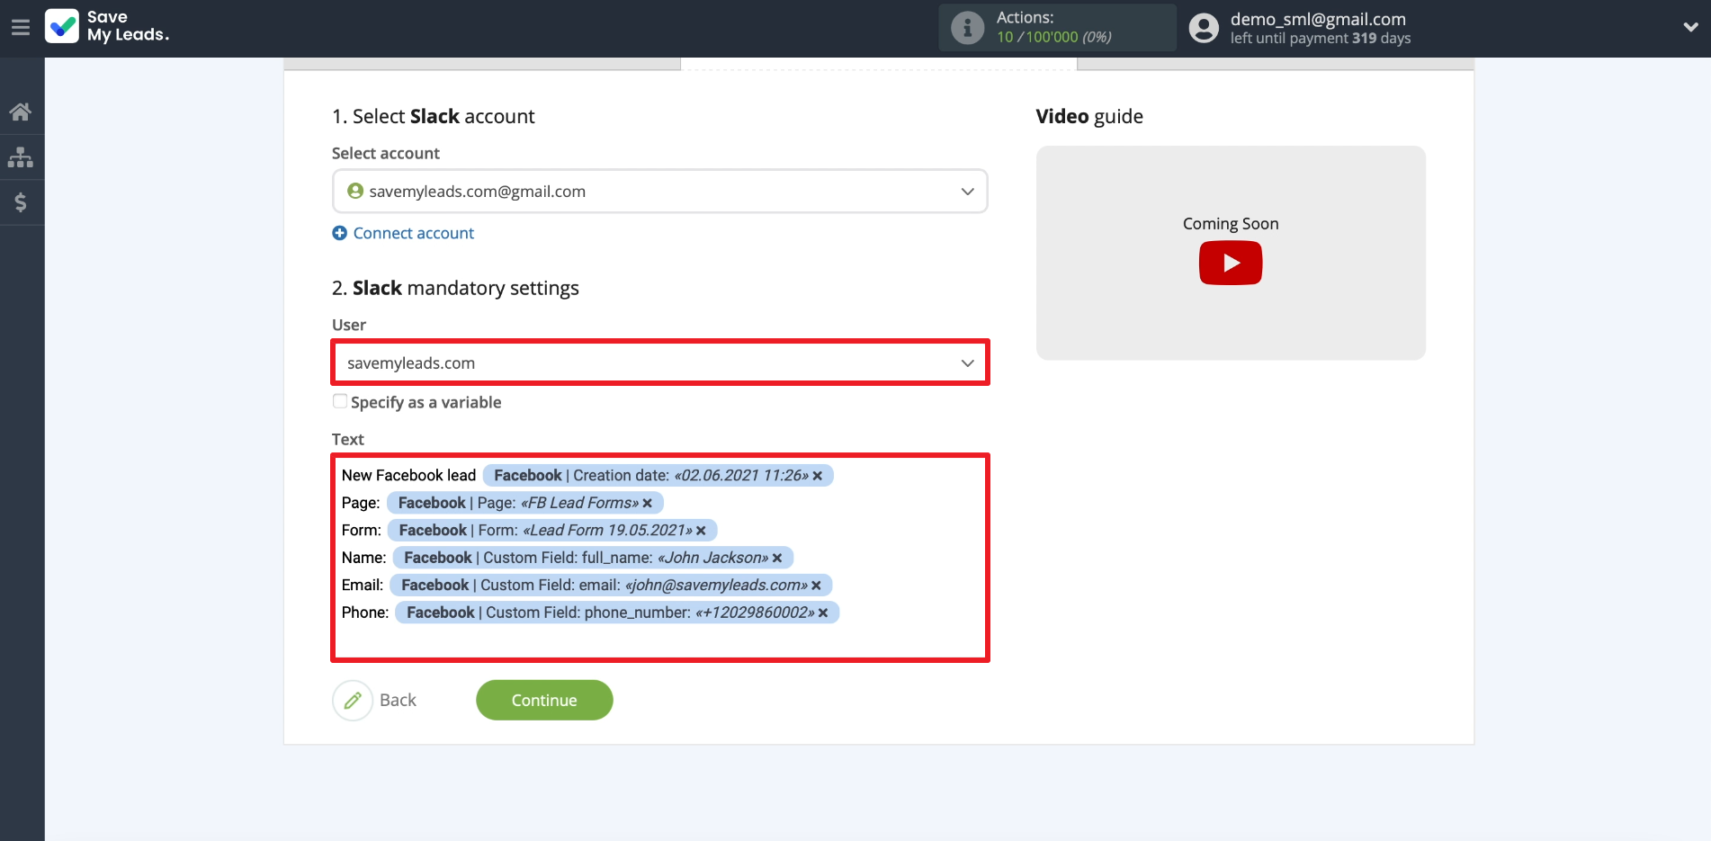This screenshot has width=1711, height=841.
Task: Open the hamburger menu
Action: click(21, 28)
